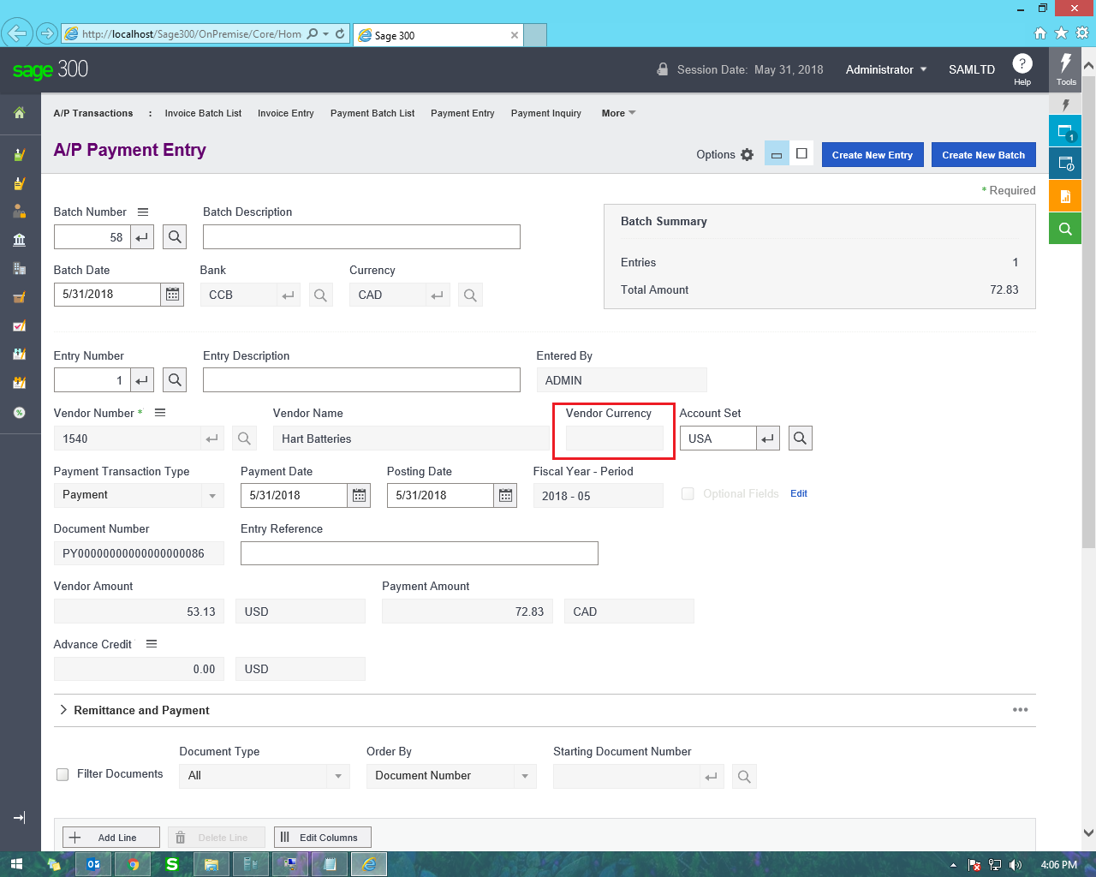The image size is (1096, 877).
Task: Click the Edit link for Optional Fields
Action: (799, 494)
